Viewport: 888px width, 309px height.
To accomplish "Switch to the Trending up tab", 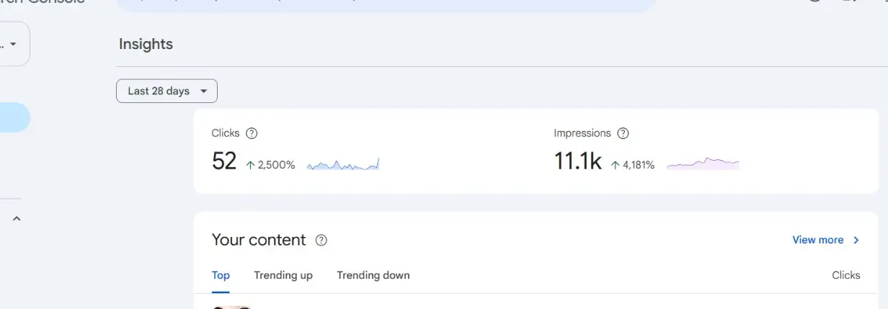I will pyautogui.click(x=283, y=275).
